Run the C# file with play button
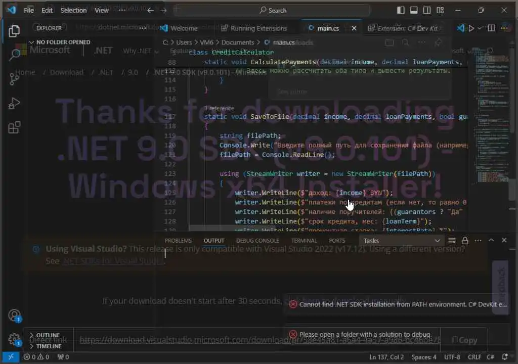The height and width of the screenshot is (364, 518). point(471,28)
